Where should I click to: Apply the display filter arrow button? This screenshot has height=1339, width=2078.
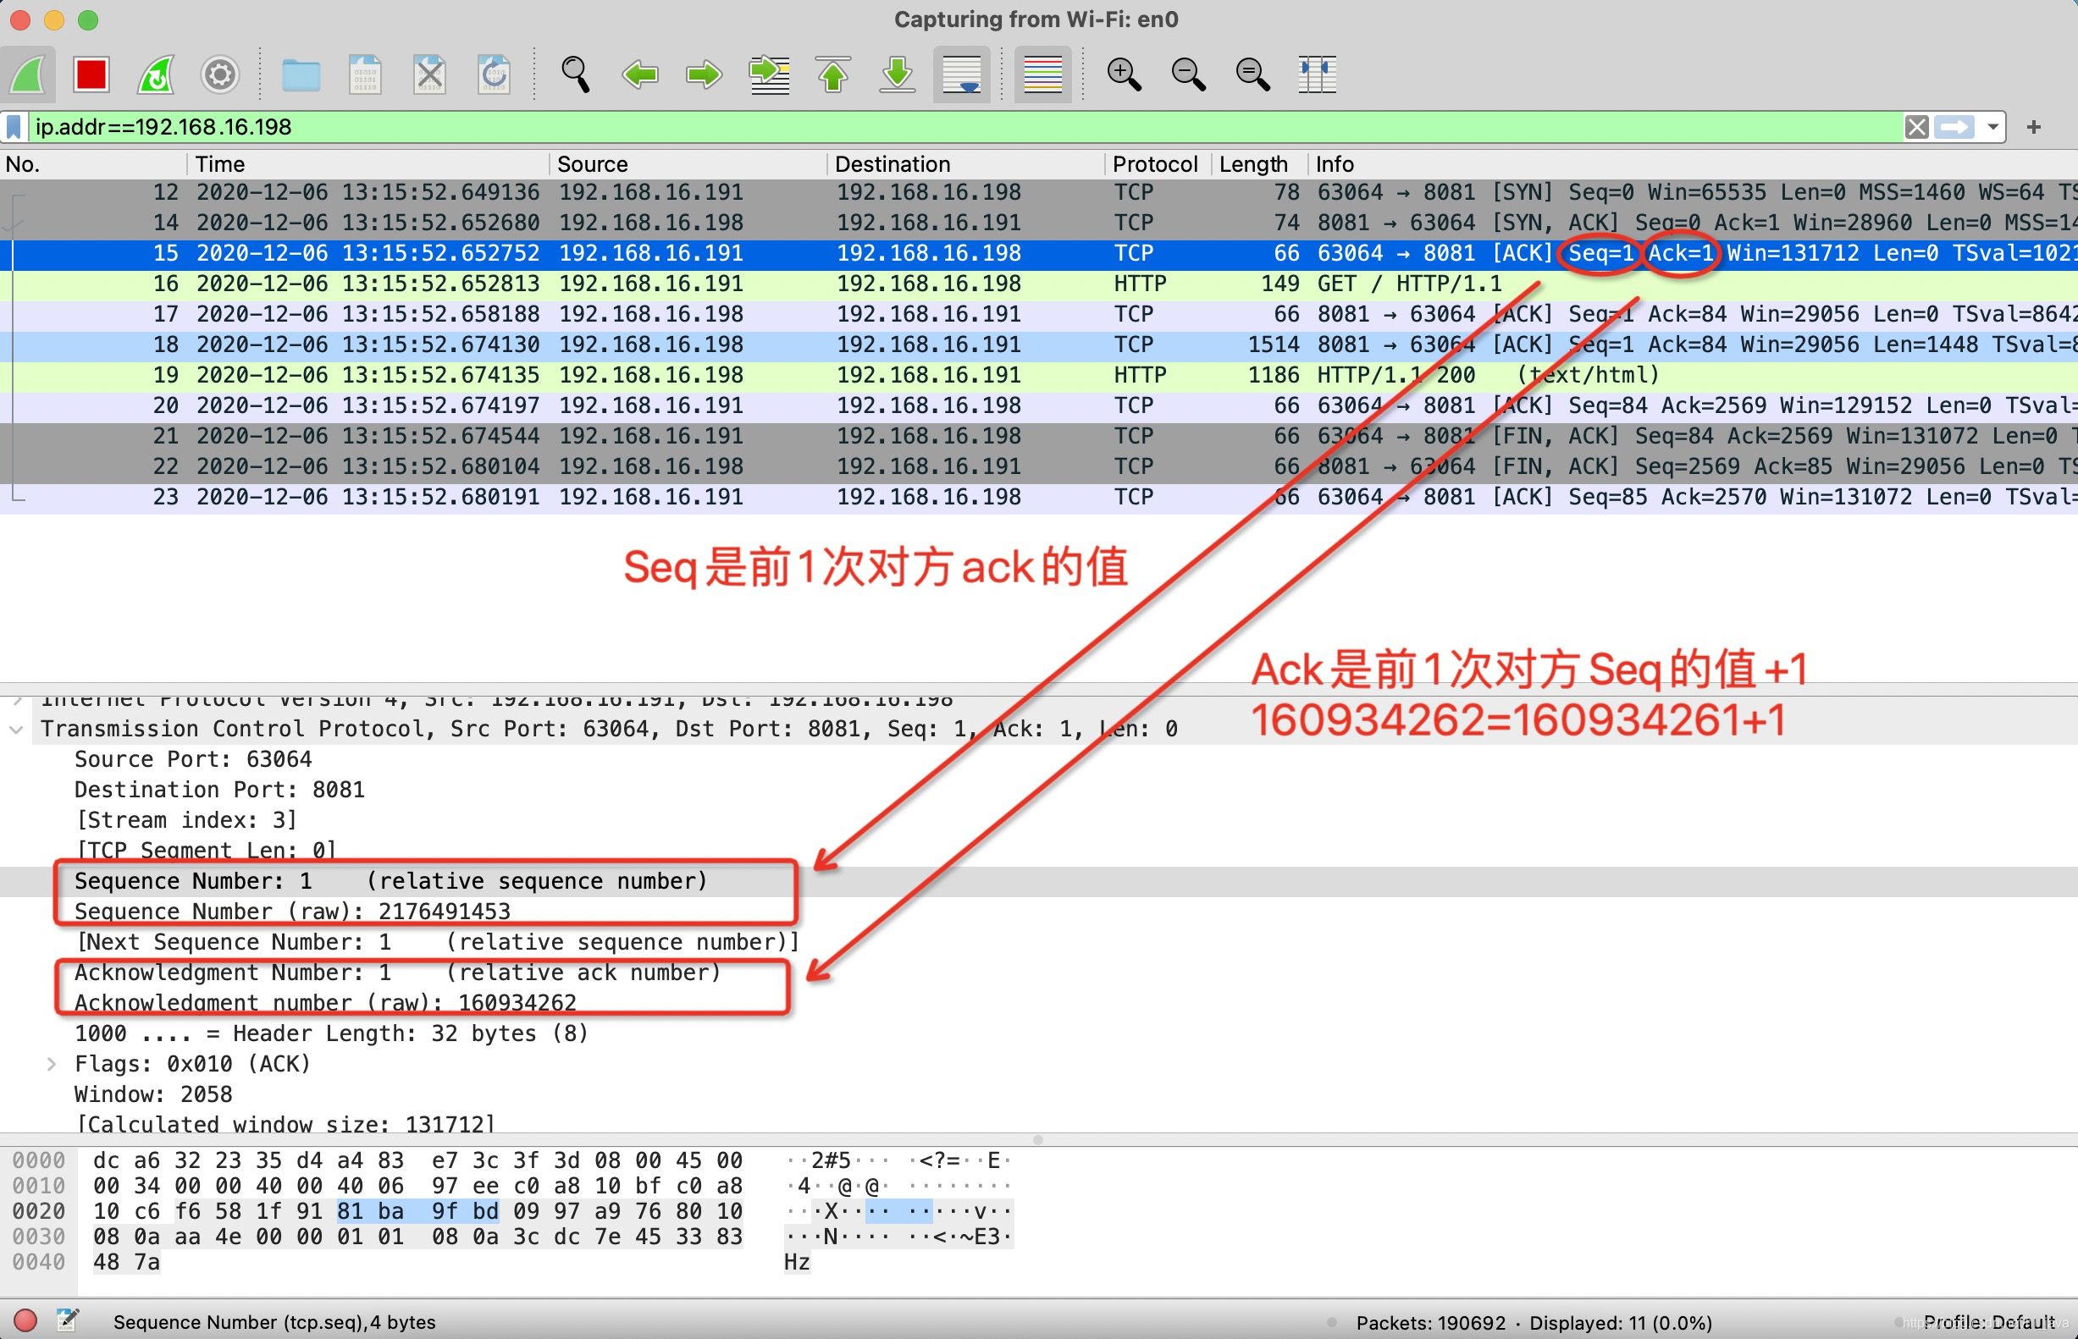pyautogui.click(x=1954, y=127)
